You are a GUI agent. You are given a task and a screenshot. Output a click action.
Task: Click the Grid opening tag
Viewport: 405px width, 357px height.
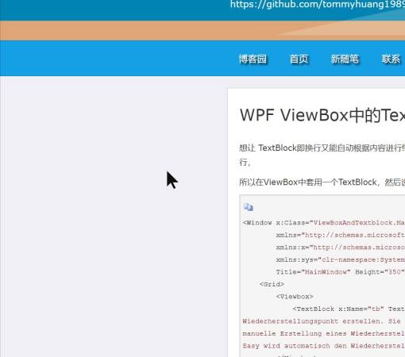pyautogui.click(x=272, y=284)
